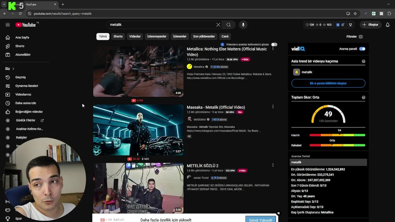
Task: Click the RSS extension icon
Action: tap(381, 14)
